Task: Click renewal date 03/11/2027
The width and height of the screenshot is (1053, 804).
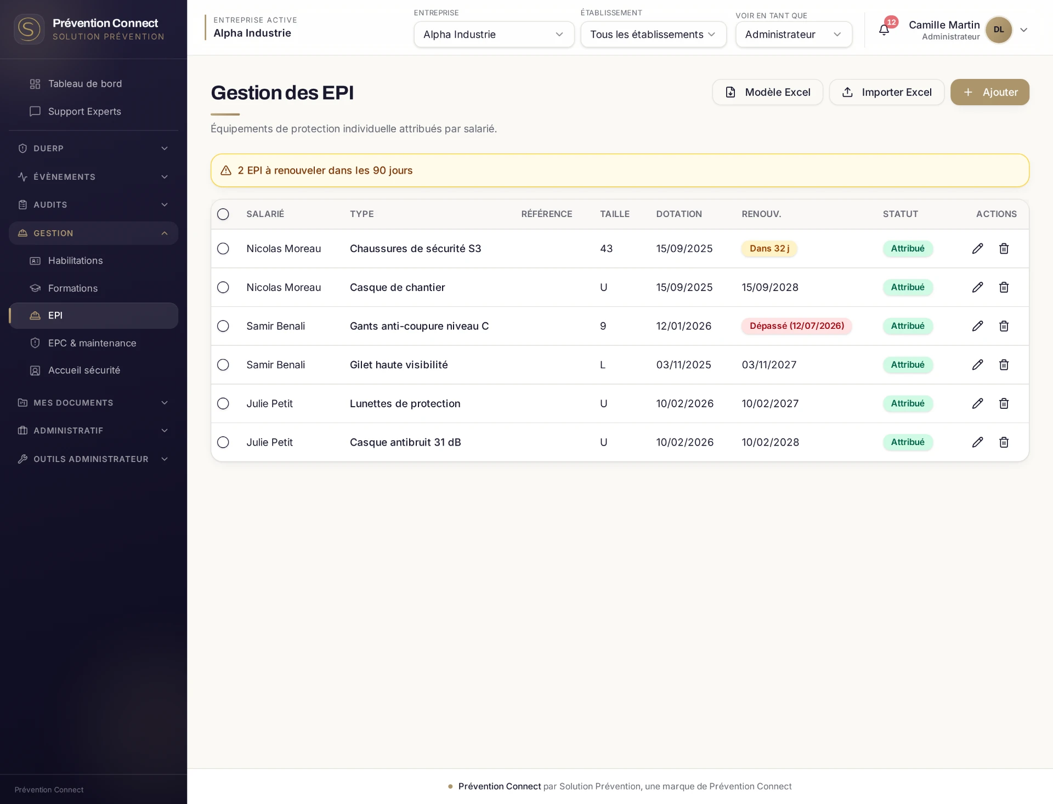Action: (x=769, y=365)
